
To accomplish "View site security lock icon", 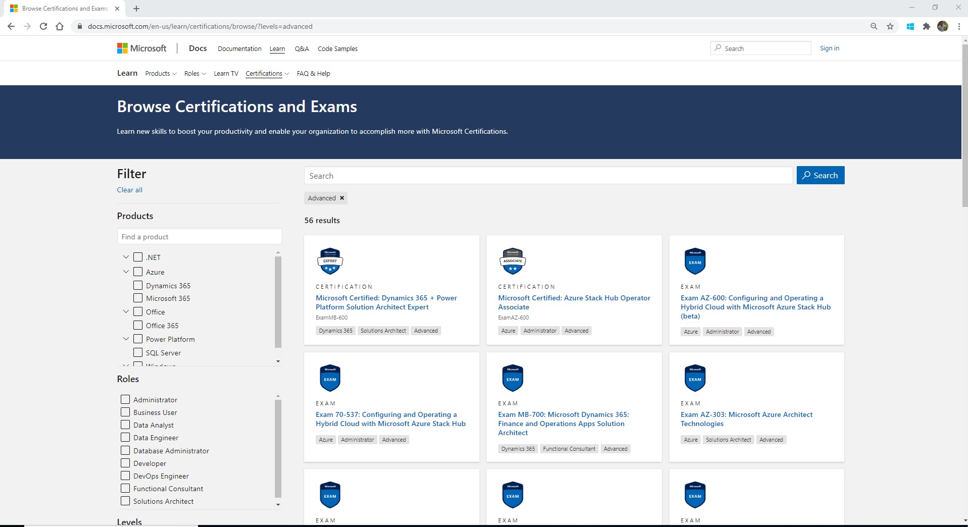I will pos(79,26).
